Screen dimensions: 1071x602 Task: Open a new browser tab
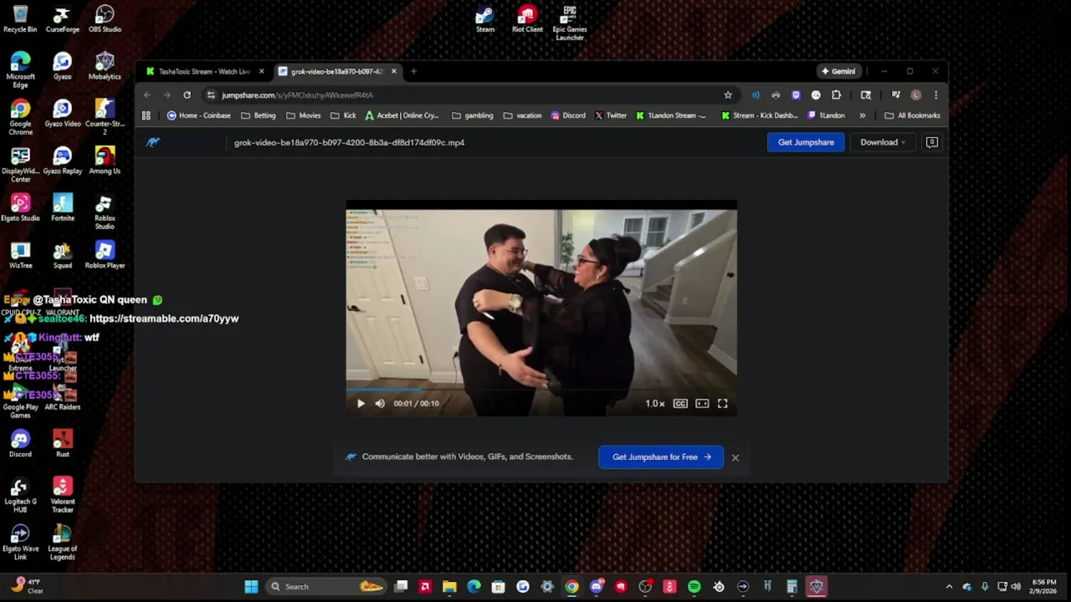click(413, 71)
